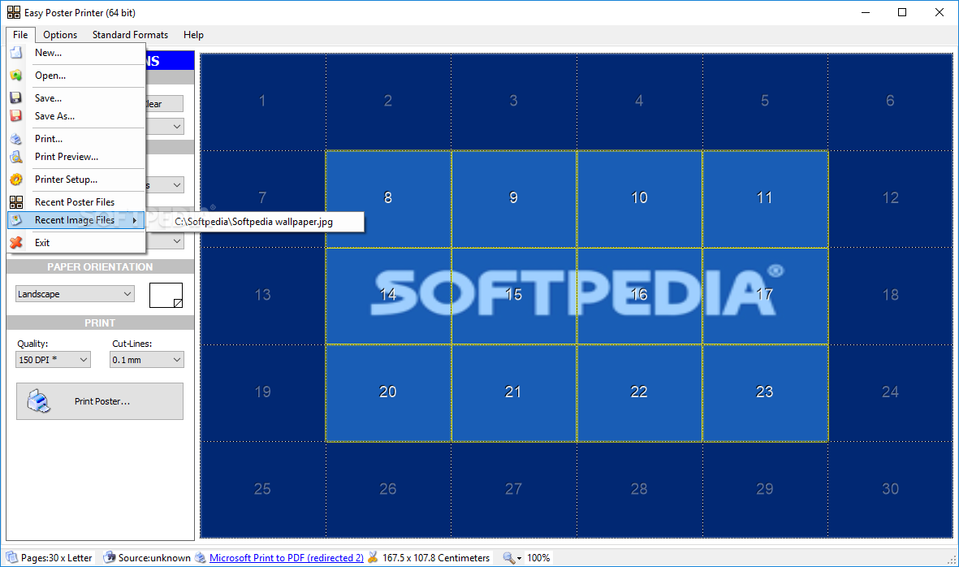Select poster tile number 1
The width and height of the screenshot is (959, 567).
262,102
